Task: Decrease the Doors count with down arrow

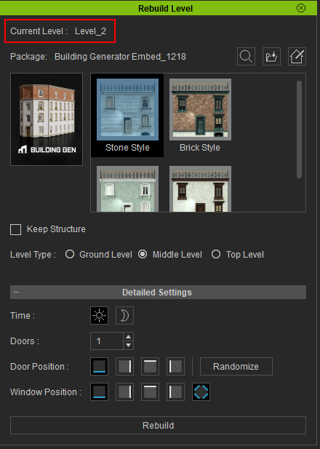Action: (129, 345)
